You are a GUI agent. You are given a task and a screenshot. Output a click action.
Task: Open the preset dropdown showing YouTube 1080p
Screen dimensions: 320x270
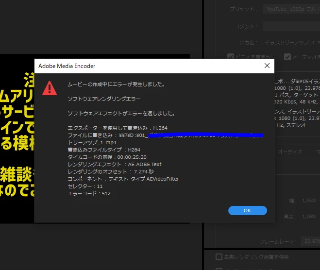pos(291,9)
